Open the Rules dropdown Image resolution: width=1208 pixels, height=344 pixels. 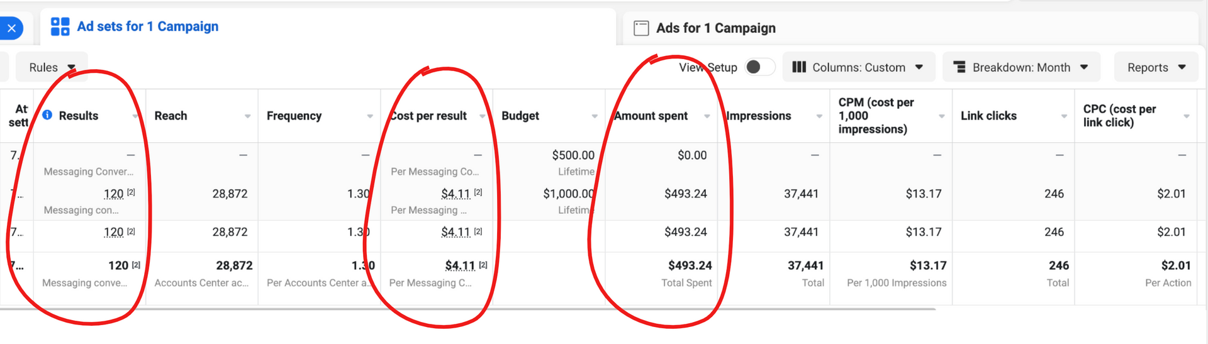pyautogui.click(x=52, y=67)
